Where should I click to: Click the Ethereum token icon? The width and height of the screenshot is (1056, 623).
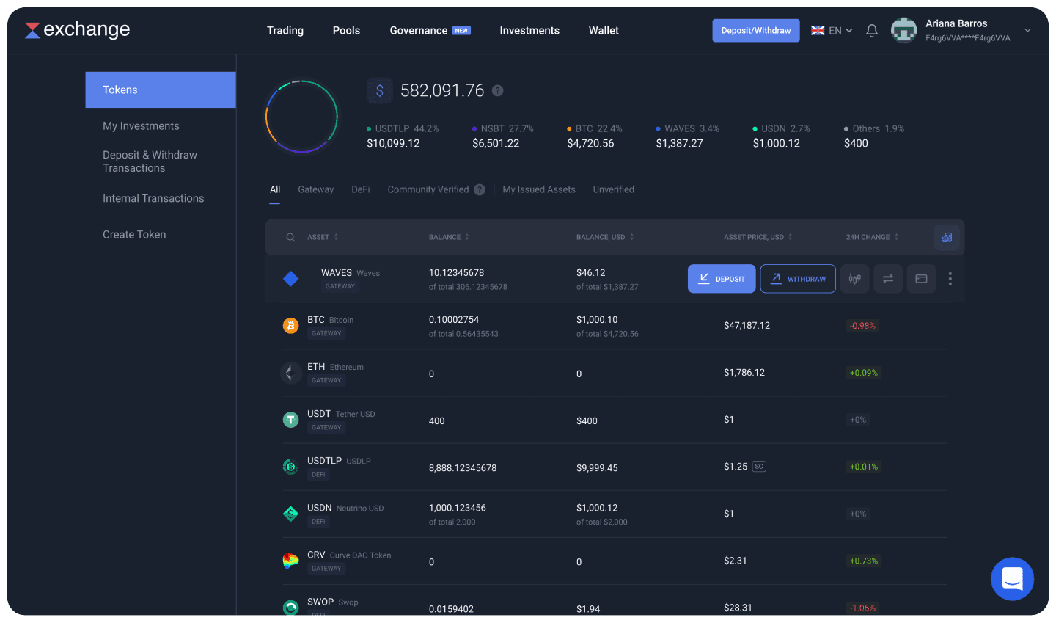click(291, 373)
